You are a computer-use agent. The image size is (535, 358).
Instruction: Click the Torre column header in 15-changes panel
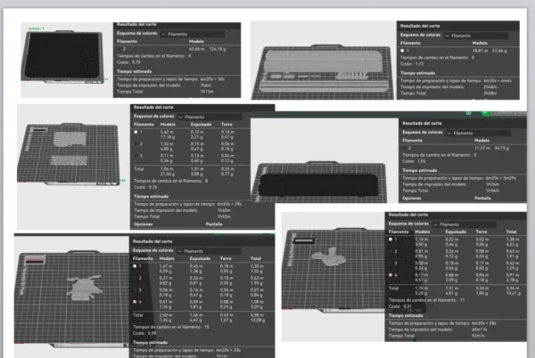(226, 258)
